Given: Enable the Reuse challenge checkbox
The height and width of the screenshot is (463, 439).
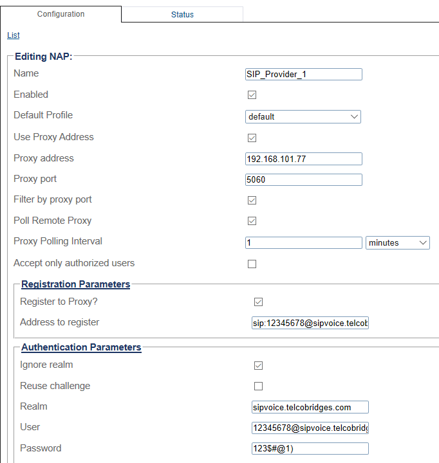Looking at the screenshot, I should (x=258, y=386).
